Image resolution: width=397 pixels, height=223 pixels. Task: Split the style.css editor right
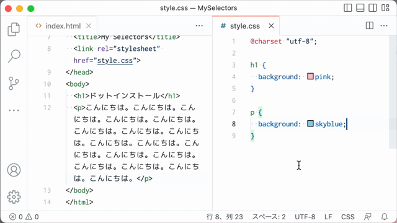370,26
